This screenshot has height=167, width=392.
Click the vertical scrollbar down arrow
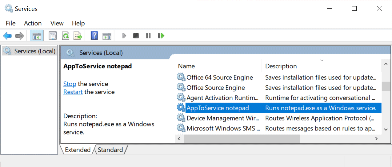pos(386,130)
